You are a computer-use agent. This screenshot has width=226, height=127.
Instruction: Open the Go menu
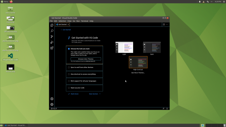tap(74, 21)
